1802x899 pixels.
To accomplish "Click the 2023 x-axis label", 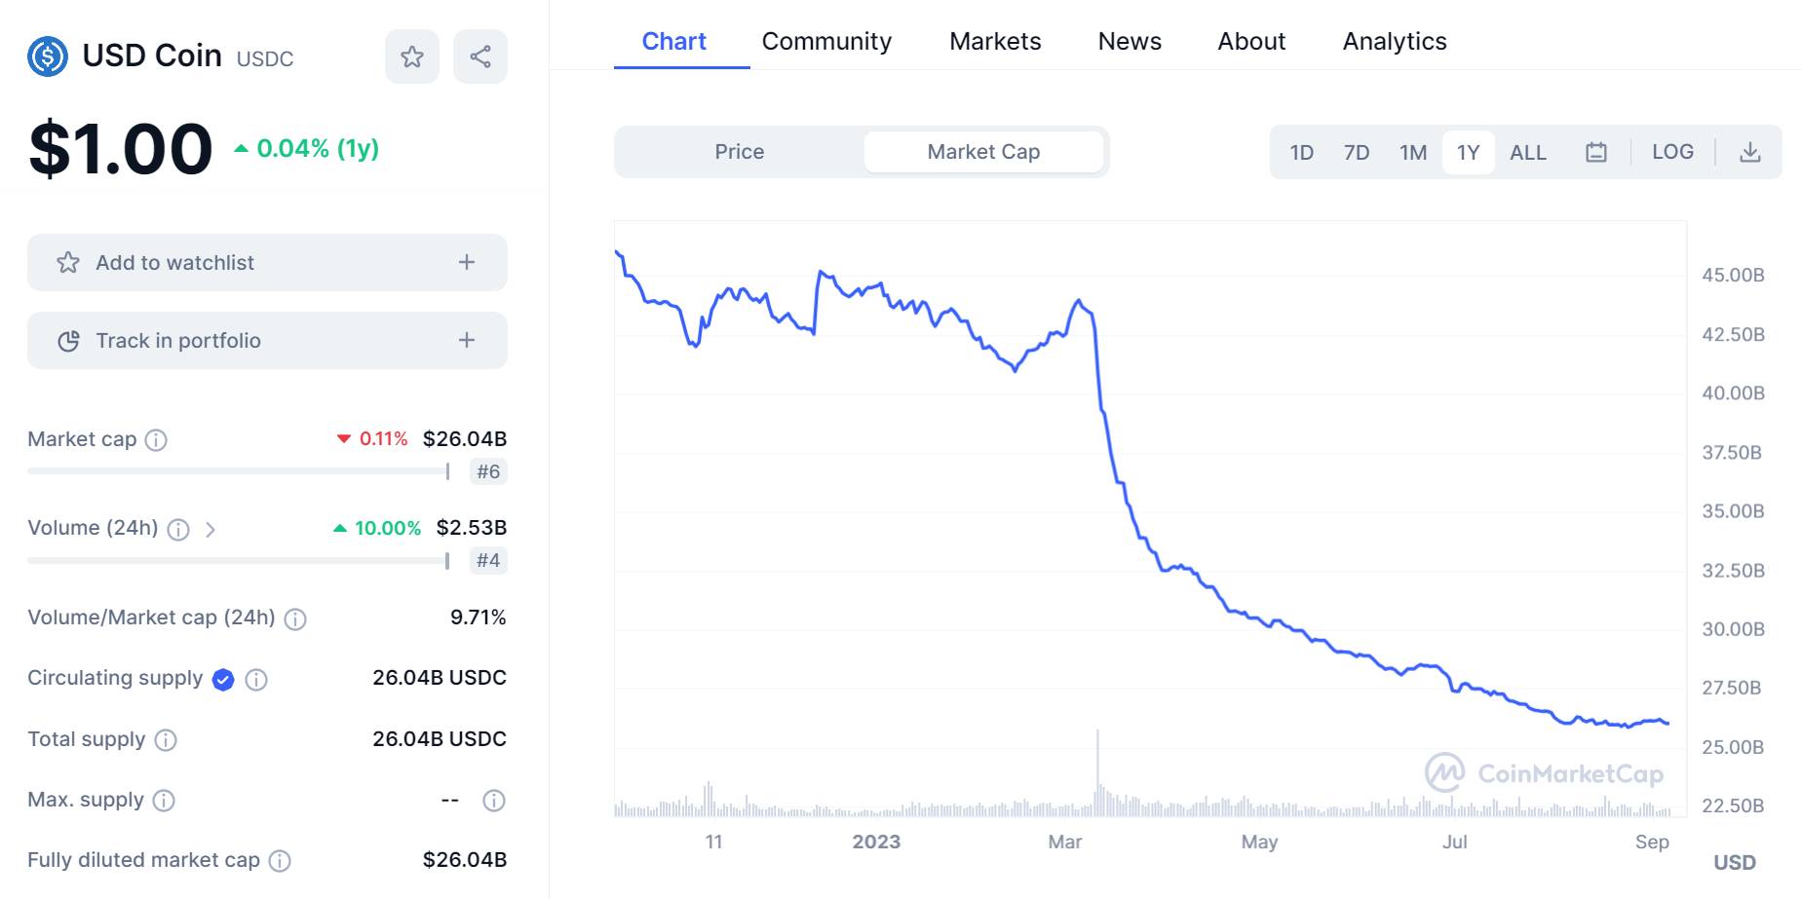I will click(876, 842).
